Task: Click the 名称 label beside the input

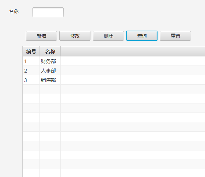Action: pos(14,11)
